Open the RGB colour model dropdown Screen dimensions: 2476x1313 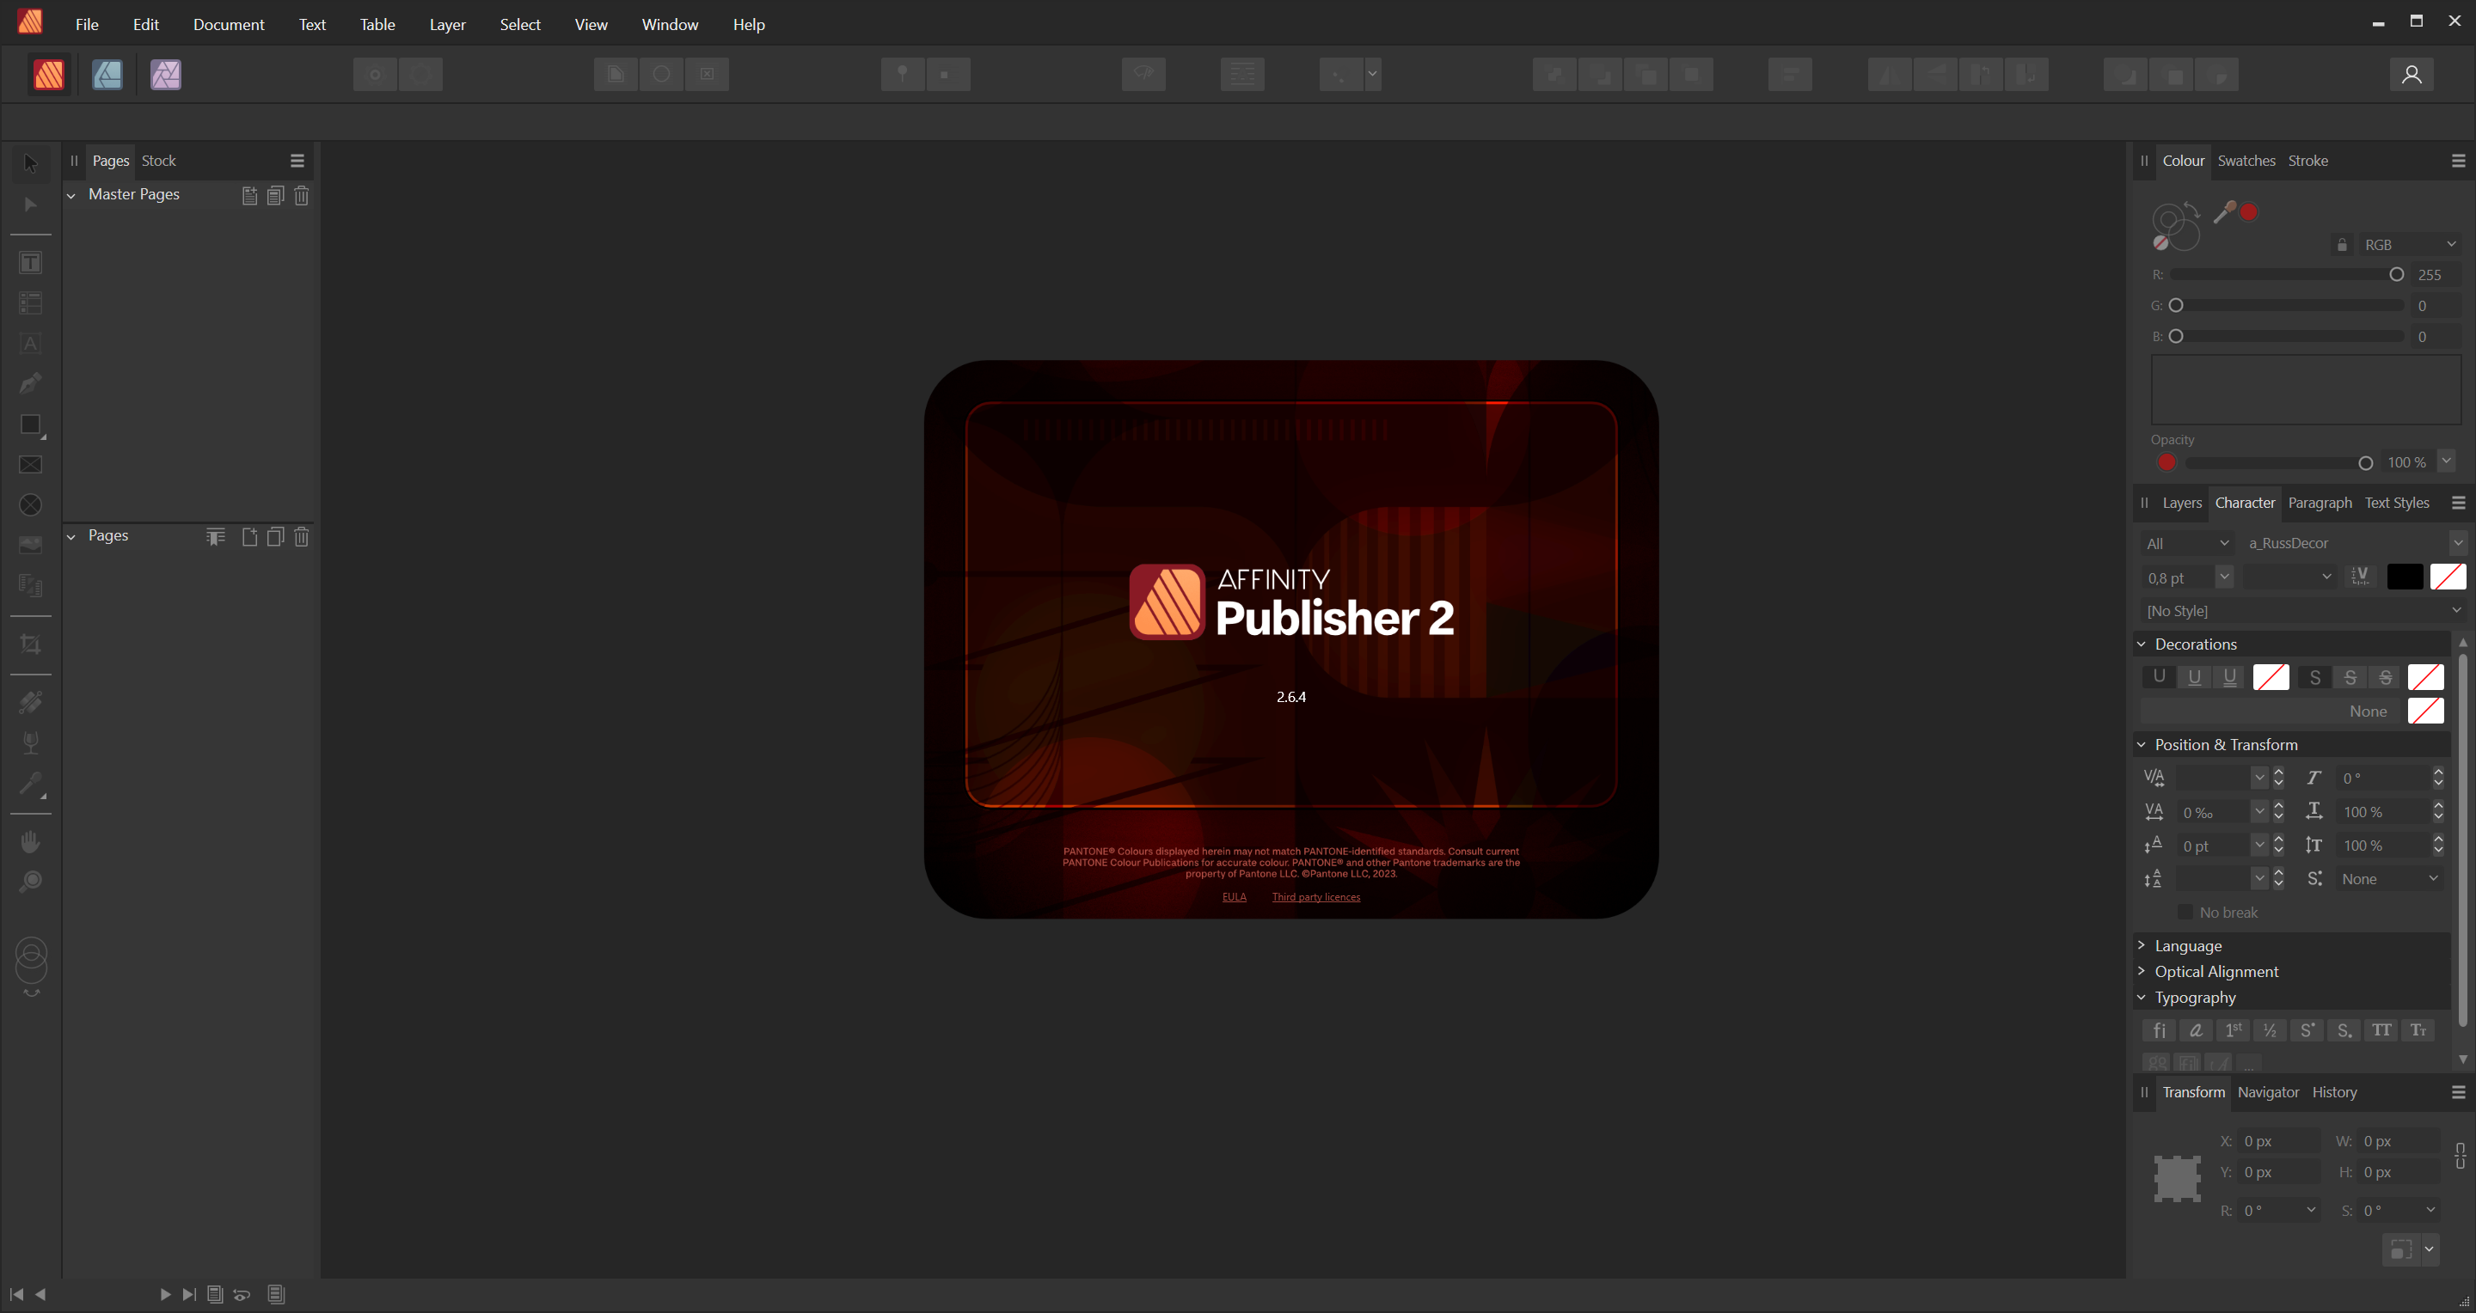coord(2410,244)
